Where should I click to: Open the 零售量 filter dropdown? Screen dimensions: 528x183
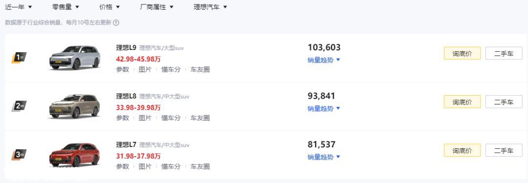point(66,7)
